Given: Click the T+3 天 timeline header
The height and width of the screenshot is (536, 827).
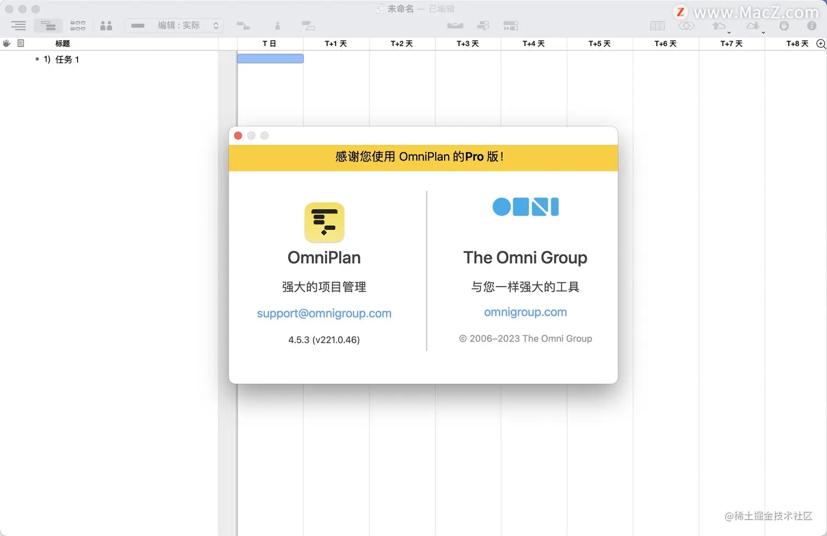Looking at the screenshot, I should [x=468, y=44].
